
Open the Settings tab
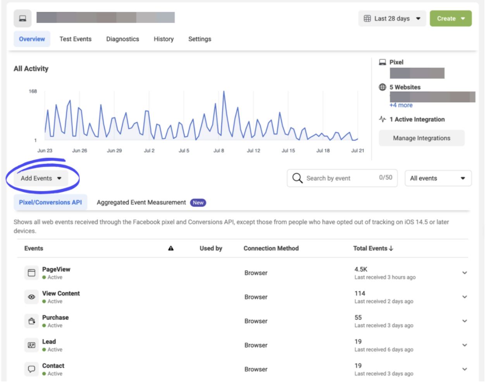point(200,39)
